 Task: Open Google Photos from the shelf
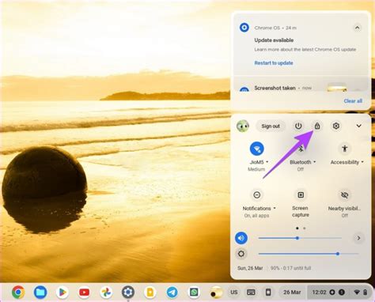pyautogui.click(x=106, y=292)
